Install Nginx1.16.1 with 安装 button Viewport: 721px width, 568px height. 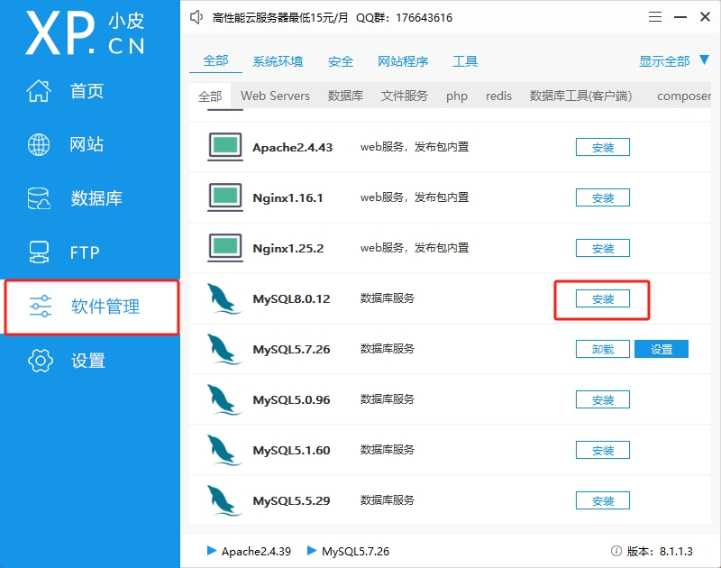pos(603,197)
